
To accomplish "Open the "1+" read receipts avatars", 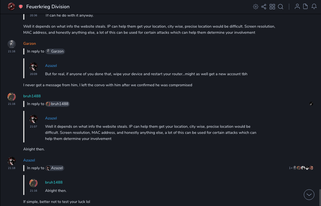I will click(x=301, y=168).
